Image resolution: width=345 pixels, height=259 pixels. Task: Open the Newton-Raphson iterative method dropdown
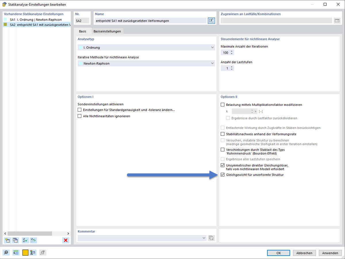(x=212, y=63)
